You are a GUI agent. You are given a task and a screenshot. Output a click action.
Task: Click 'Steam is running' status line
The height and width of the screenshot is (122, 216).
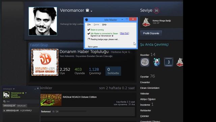pyautogui.click(x=97, y=30)
